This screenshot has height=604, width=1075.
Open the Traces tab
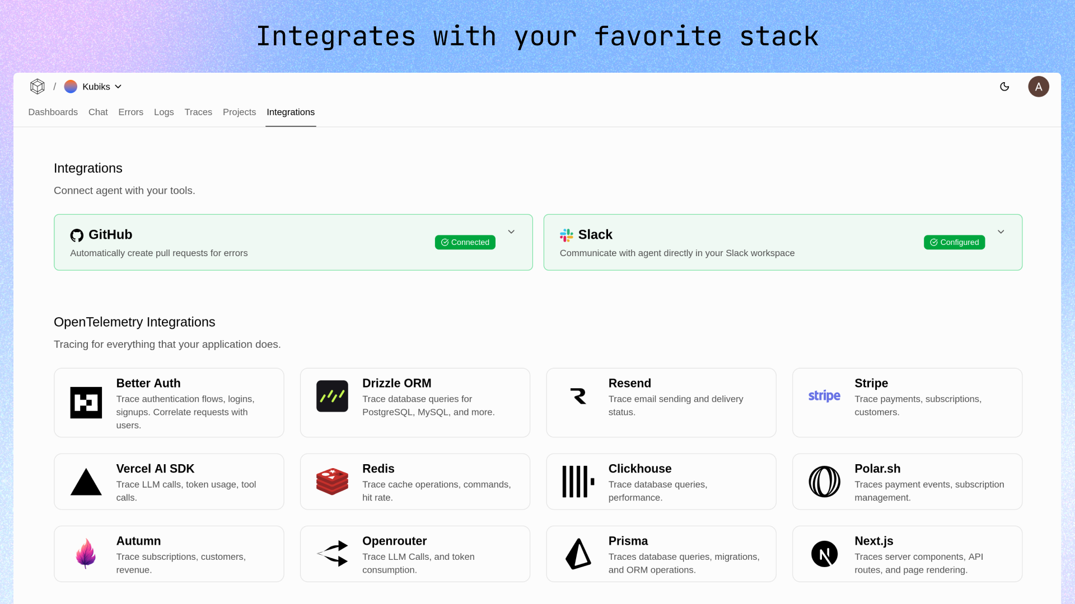point(198,112)
